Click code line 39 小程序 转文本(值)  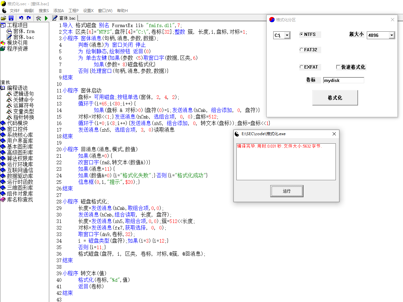pos(84,273)
